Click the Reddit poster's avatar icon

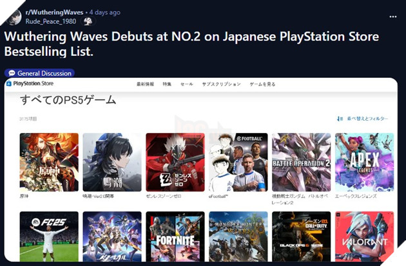coord(14,17)
